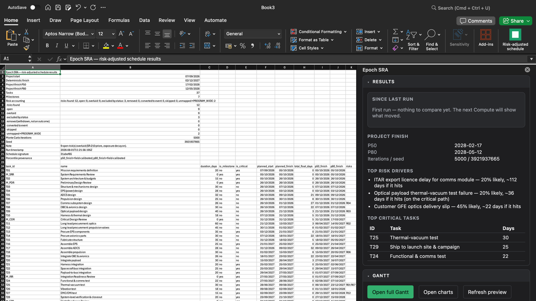This screenshot has width=536, height=301.
Task: Cut selection with the scissors icon
Action: point(26,32)
